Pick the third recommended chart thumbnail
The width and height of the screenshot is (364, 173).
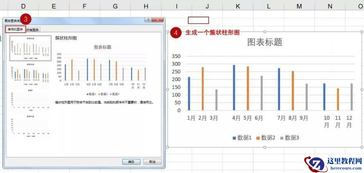(30, 99)
